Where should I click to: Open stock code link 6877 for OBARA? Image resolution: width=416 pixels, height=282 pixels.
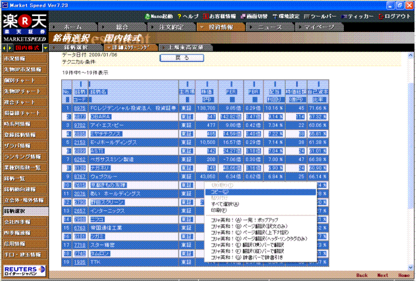80,117
